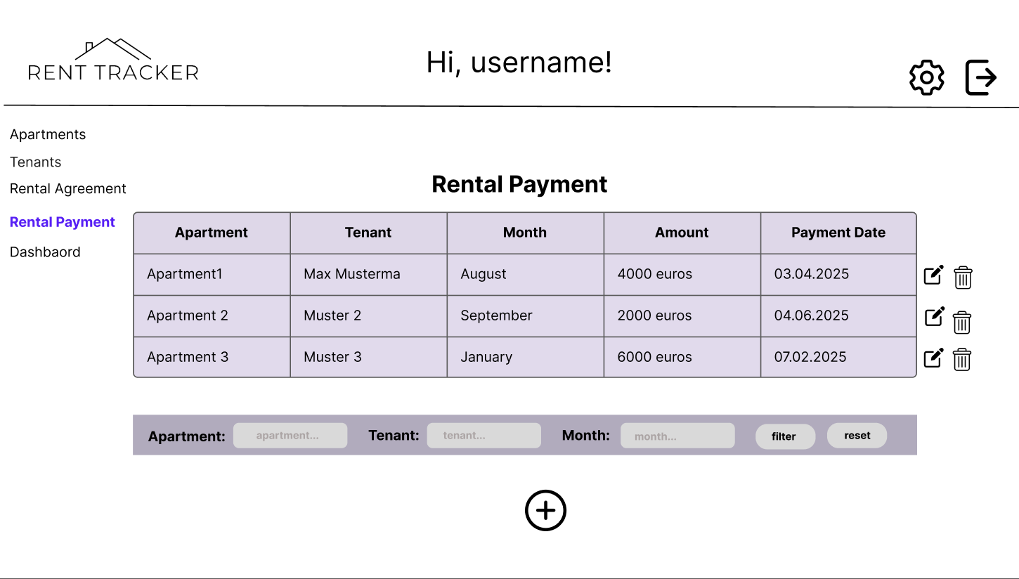The image size is (1019, 579).
Task: Click the logout icon
Action: [981, 77]
